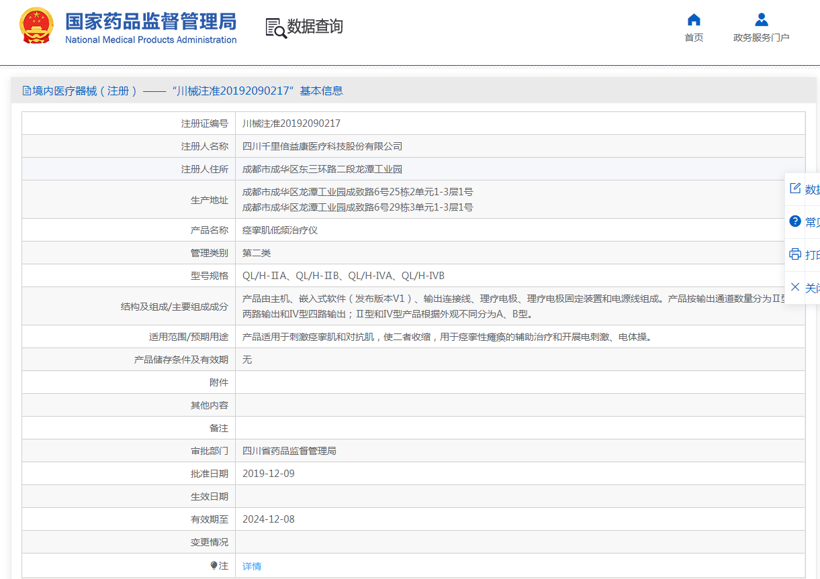The width and height of the screenshot is (820, 579).
Task: Click the question-mark help icon
Action: tap(795, 221)
